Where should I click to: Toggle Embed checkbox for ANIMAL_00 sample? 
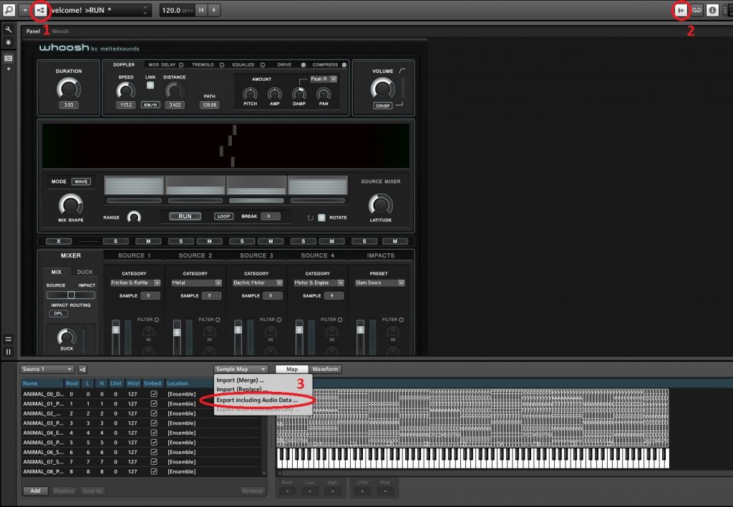(153, 394)
